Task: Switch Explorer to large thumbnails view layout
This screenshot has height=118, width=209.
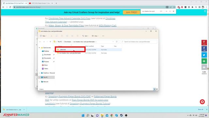Action: [x=157, y=89]
